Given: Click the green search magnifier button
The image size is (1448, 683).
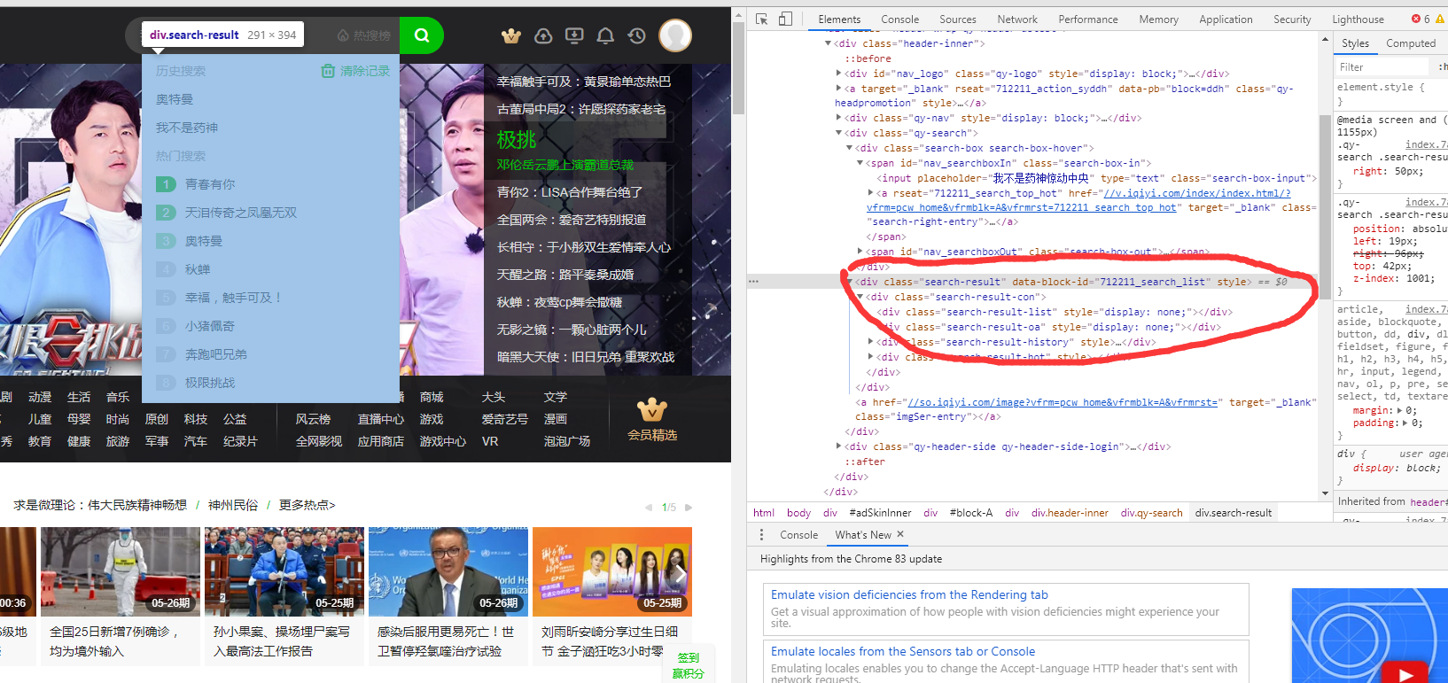Looking at the screenshot, I should click(422, 35).
